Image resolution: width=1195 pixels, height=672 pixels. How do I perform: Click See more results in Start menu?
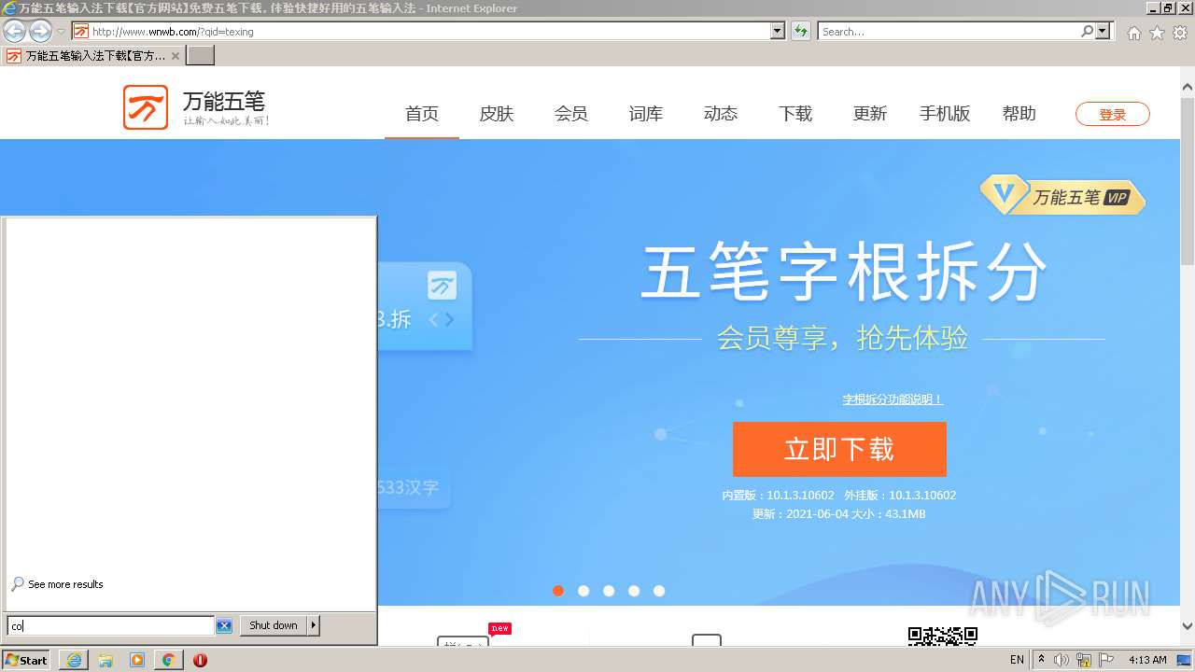pos(57,584)
